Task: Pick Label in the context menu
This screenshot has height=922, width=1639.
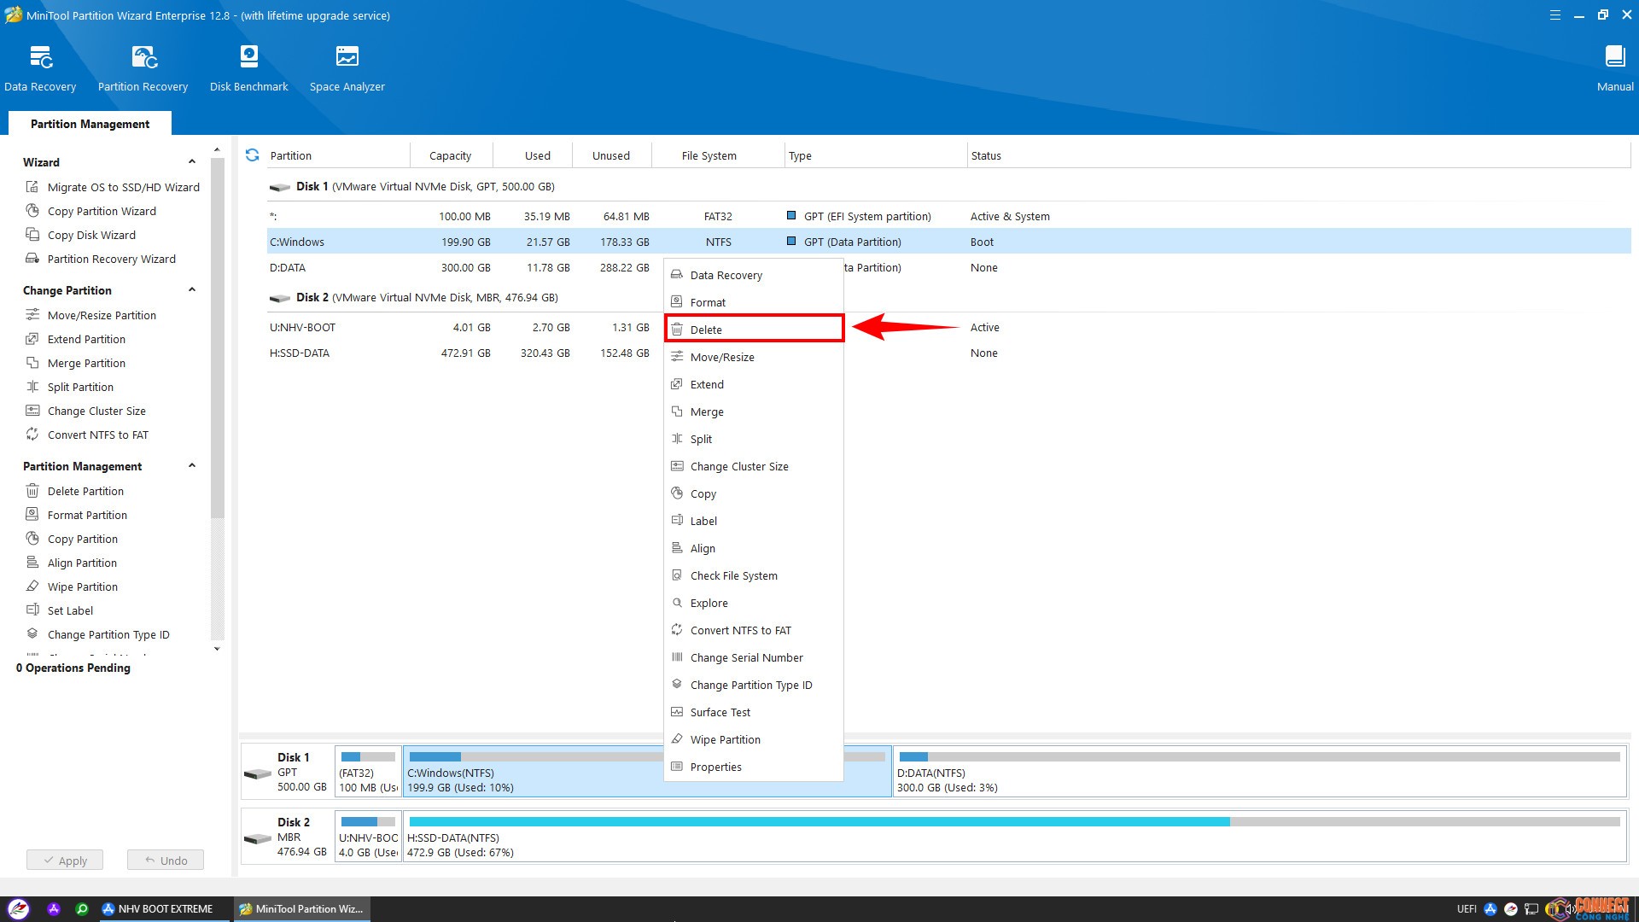Action: pos(754,521)
